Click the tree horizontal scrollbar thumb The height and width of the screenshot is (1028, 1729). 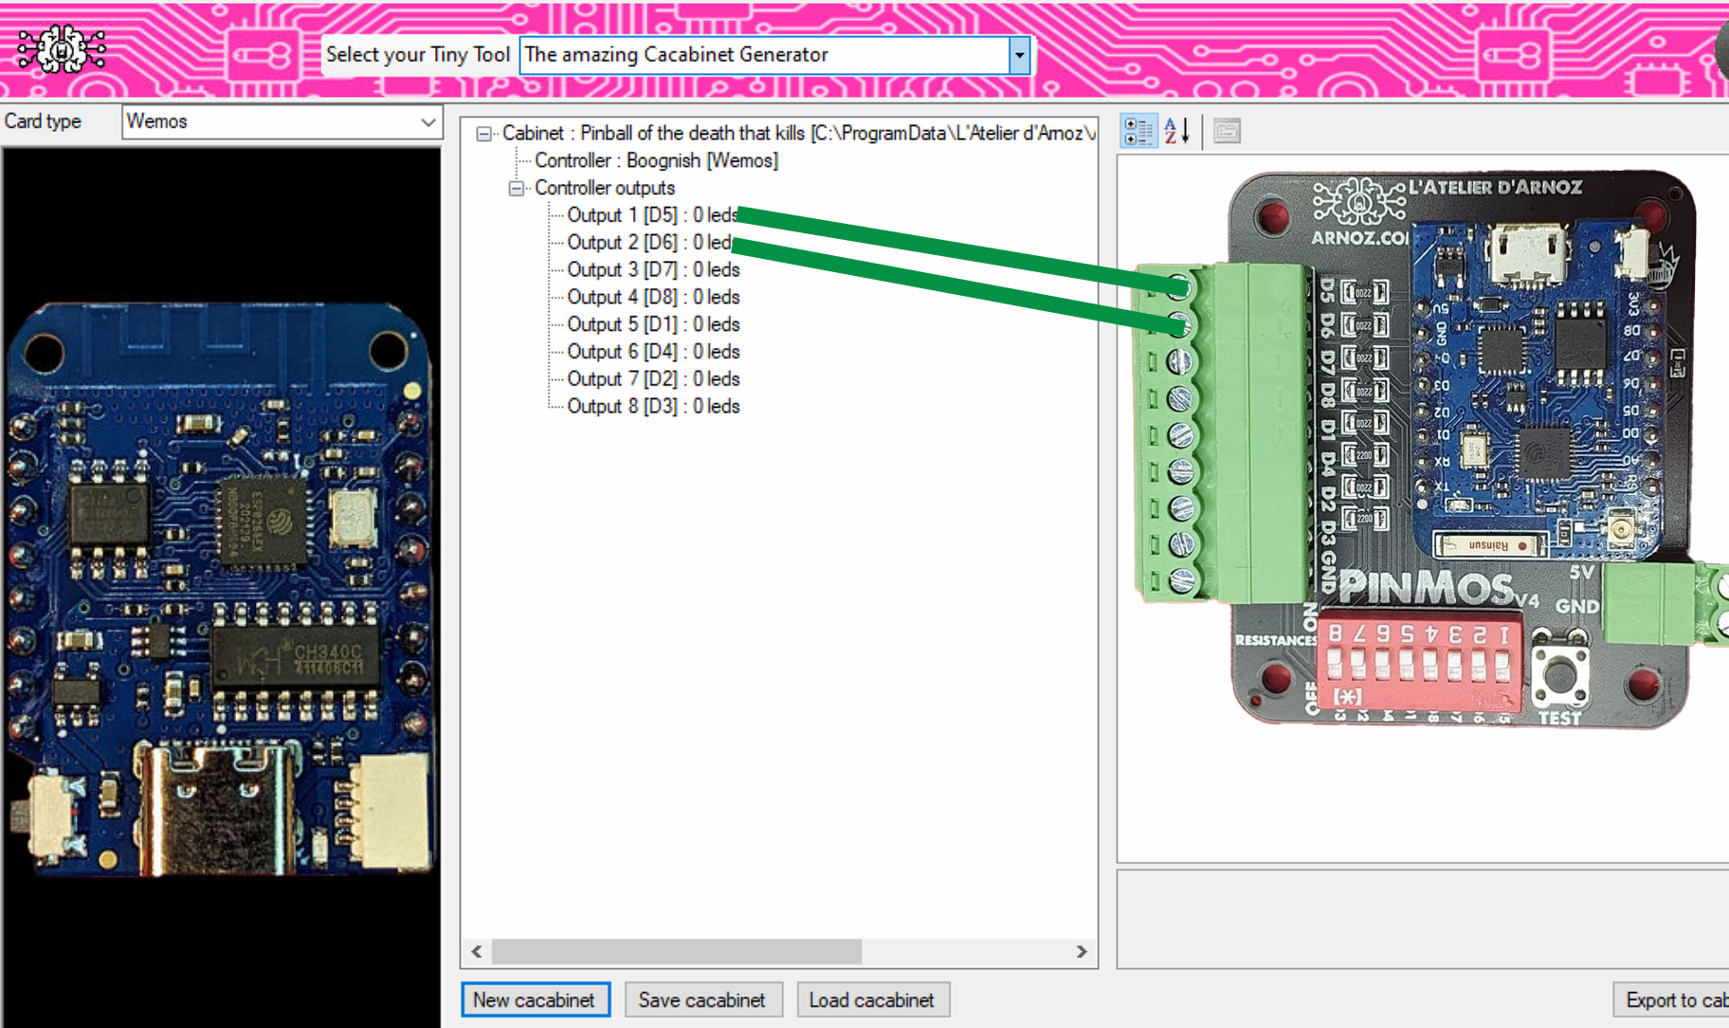click(676, 951)
